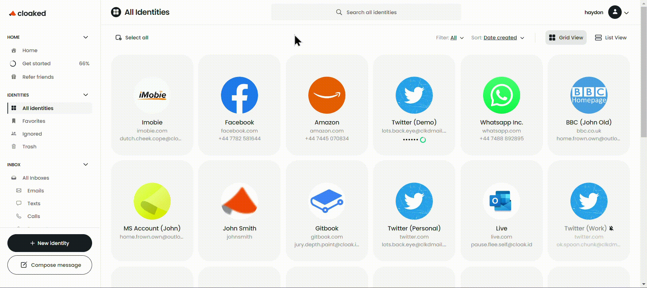Click the Texts chat bubble icon
This screenshot has width=647, height=288.
click(x=19, y=203)
